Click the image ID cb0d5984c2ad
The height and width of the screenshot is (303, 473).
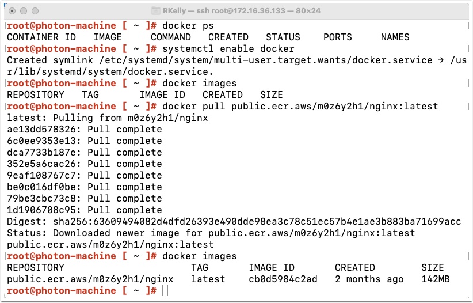[283, 279]
